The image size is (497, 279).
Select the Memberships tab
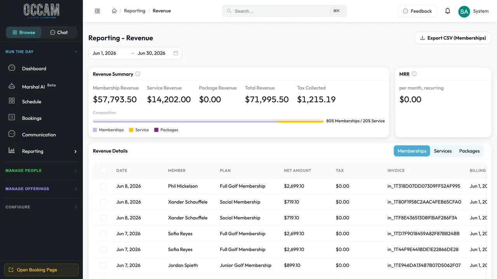[x=412, y=151]
